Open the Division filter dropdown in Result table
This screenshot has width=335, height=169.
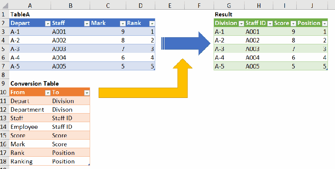(x=241, y=23)
